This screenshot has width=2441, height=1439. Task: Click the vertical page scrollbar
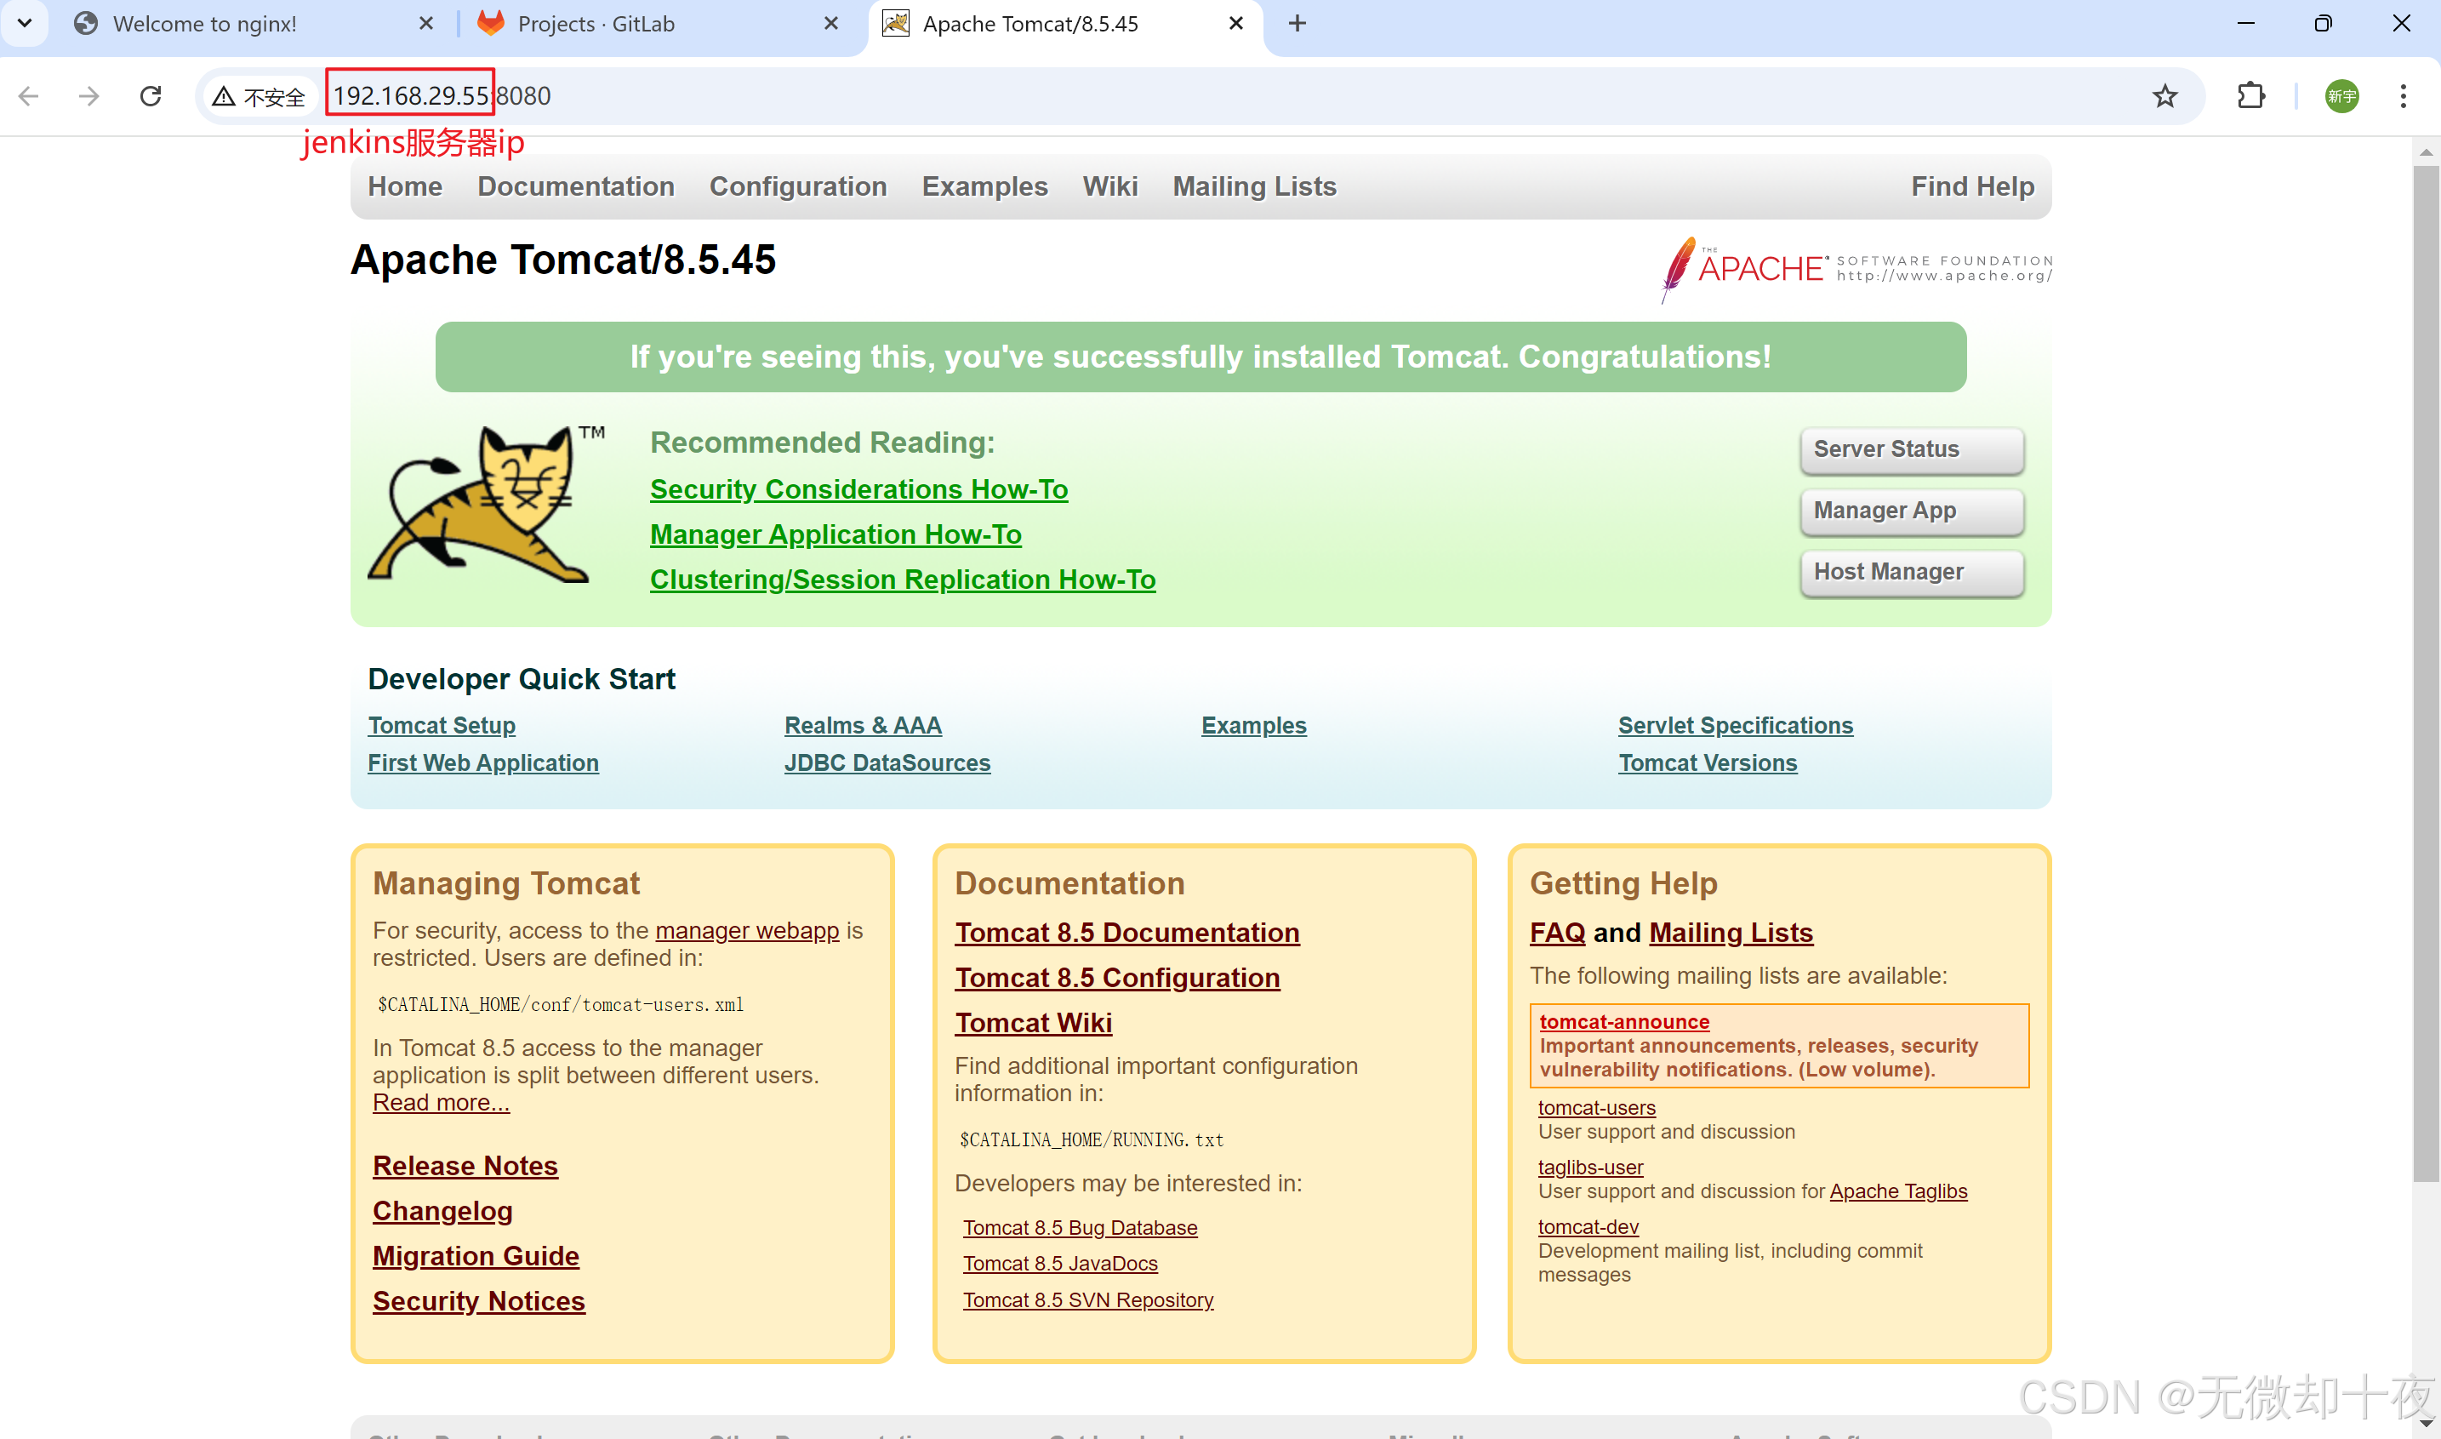[x=2426, y=679]
